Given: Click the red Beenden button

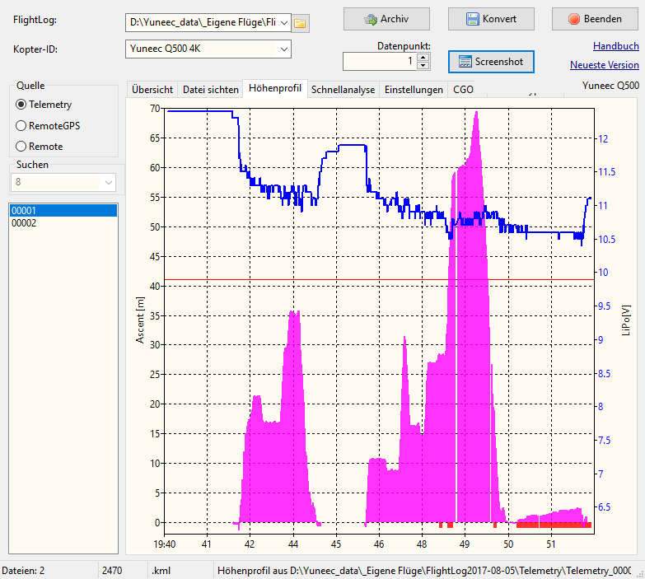Looking at the screenshot, I should [597, 18].
